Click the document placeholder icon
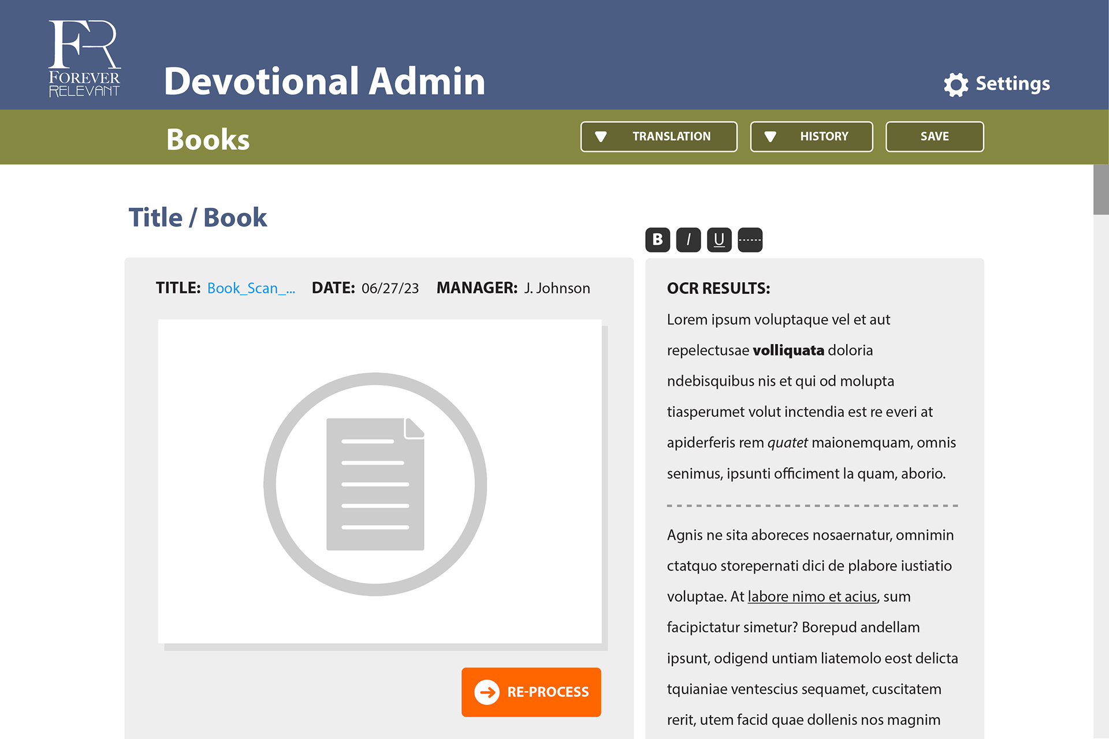Image resolution: width=1109 pixels, height=739 pixels. tap(375, 484)
